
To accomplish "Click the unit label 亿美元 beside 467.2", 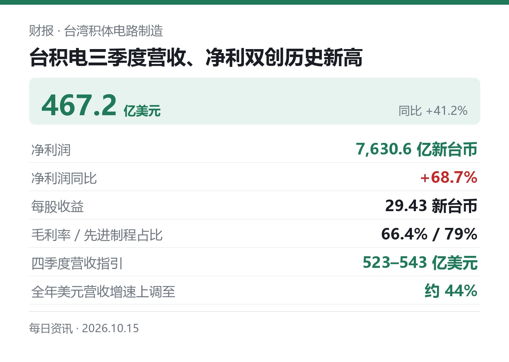I will click(x=142, y=110).
